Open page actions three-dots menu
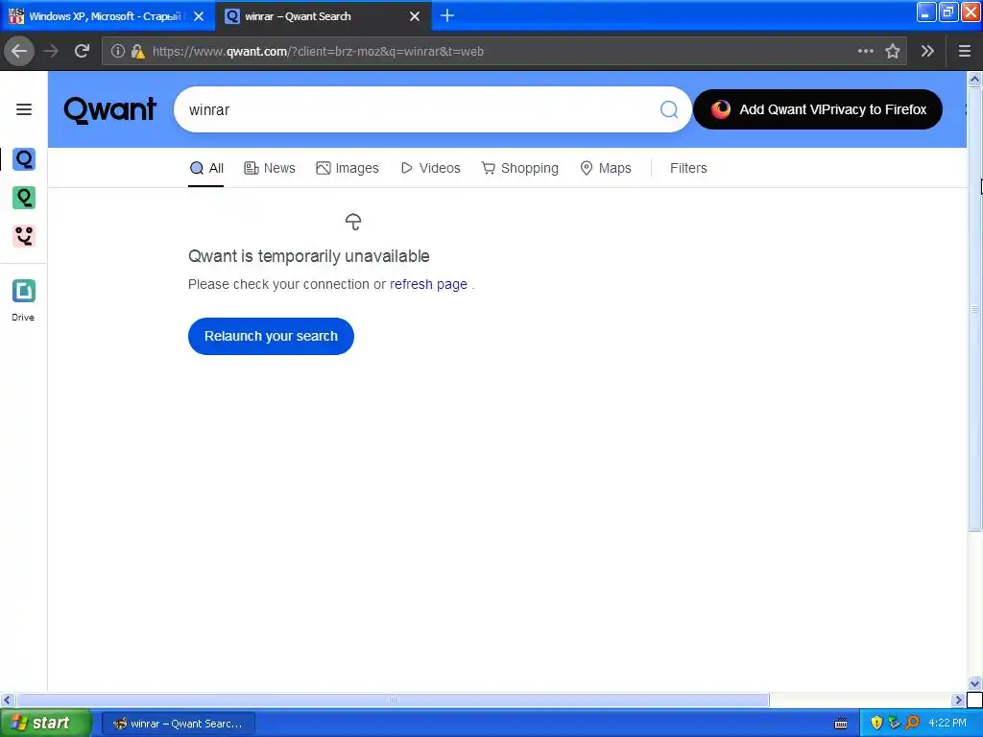Viewport: 983px width, 737px height. pos(865,51)
